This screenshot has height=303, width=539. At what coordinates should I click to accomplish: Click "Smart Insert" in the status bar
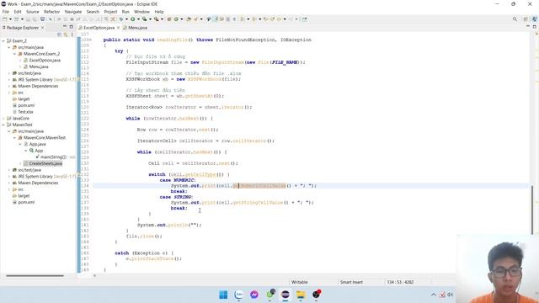[x=351, y=282]
